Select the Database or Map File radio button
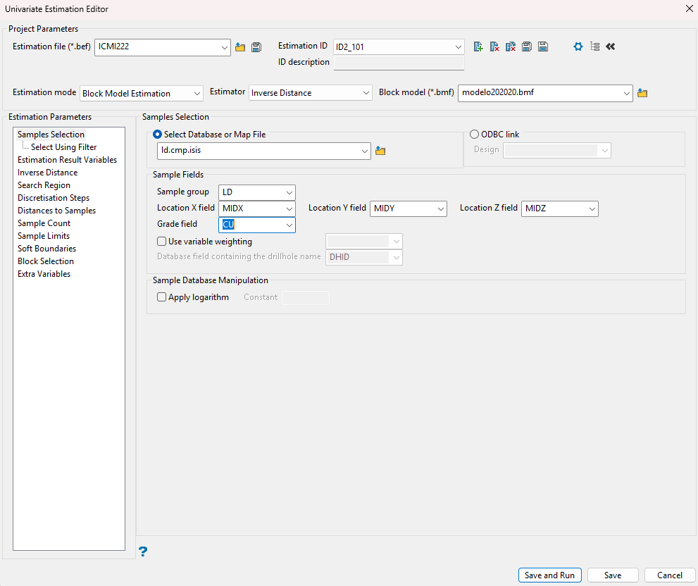 tap(157, 135)
